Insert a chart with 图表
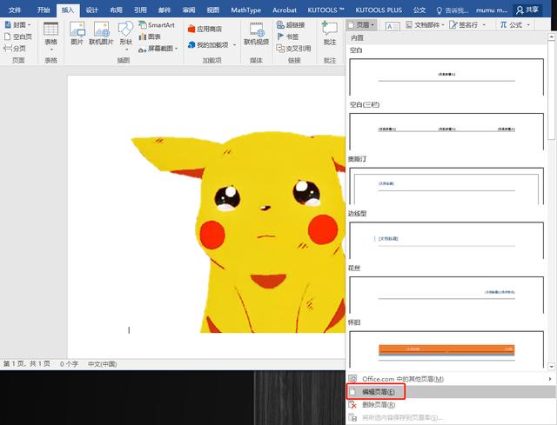This screenshot has width=557, height=425. tap(150, 37)
